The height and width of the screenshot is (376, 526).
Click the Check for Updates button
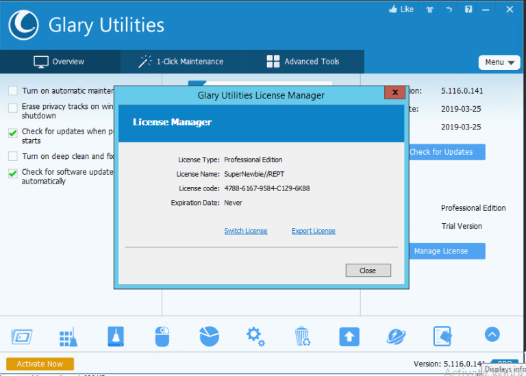[x=447, y=152]
